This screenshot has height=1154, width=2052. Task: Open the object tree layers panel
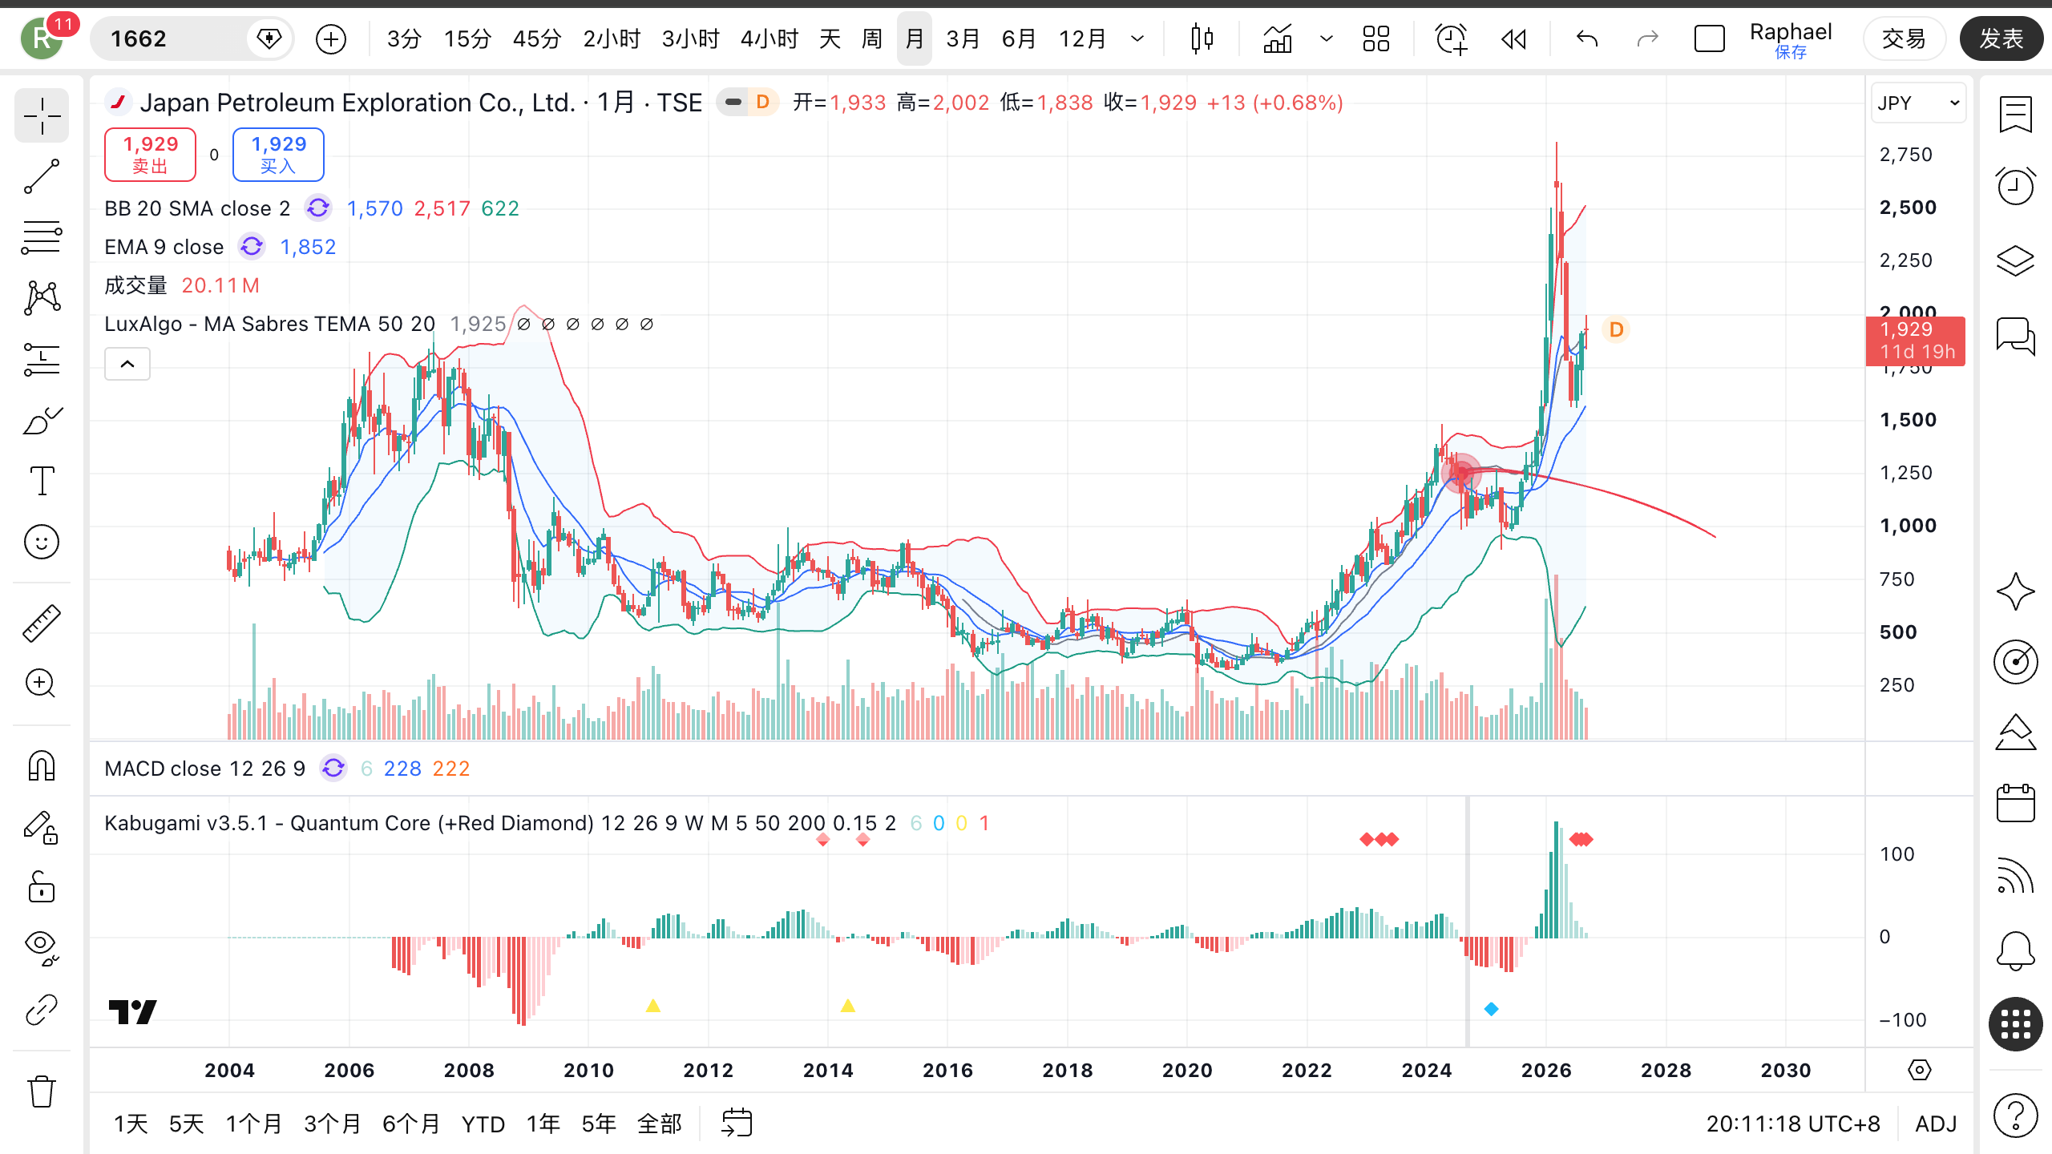[x=2015, y=260]
